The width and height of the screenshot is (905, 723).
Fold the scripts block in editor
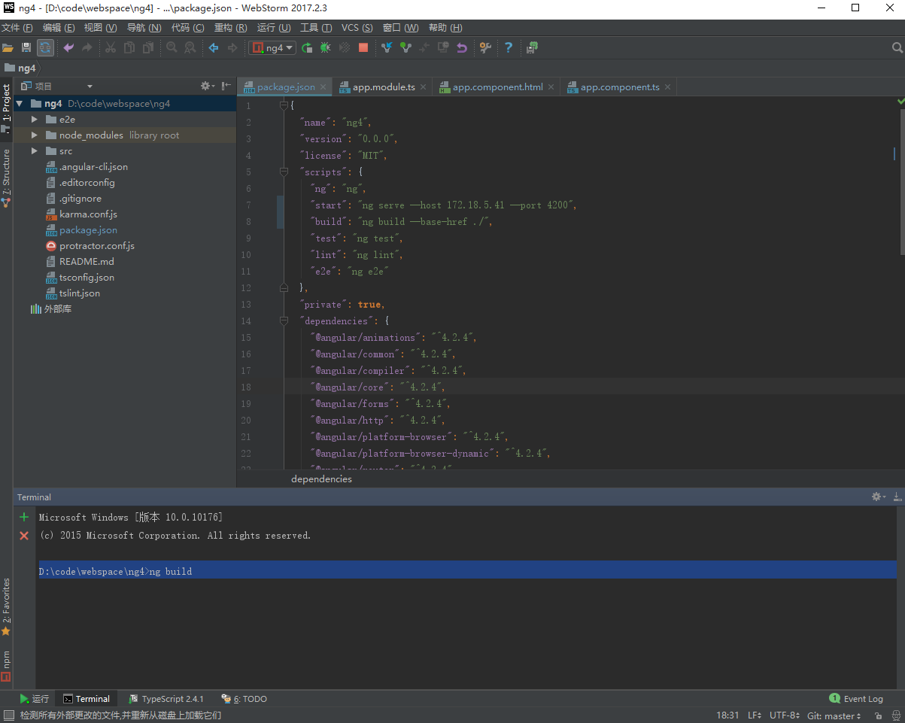284,172
